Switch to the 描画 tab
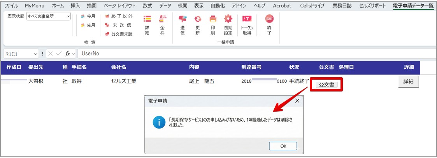Image resolution: width=437 pixels, height=158 pixels. 92,5
